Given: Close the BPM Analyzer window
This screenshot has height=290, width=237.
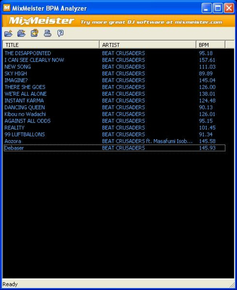Looking at the screenshot, I should (229, 8).
